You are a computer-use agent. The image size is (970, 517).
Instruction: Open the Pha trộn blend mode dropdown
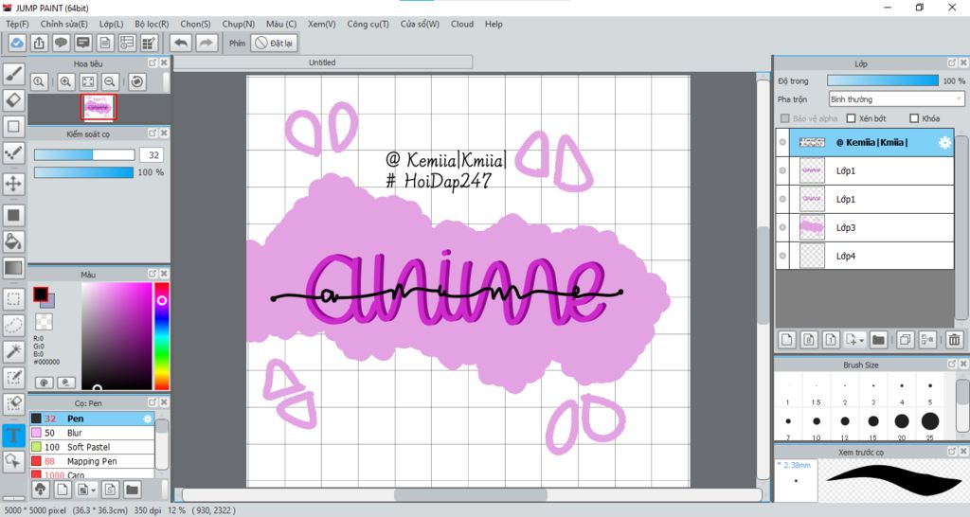click(895, 98)
